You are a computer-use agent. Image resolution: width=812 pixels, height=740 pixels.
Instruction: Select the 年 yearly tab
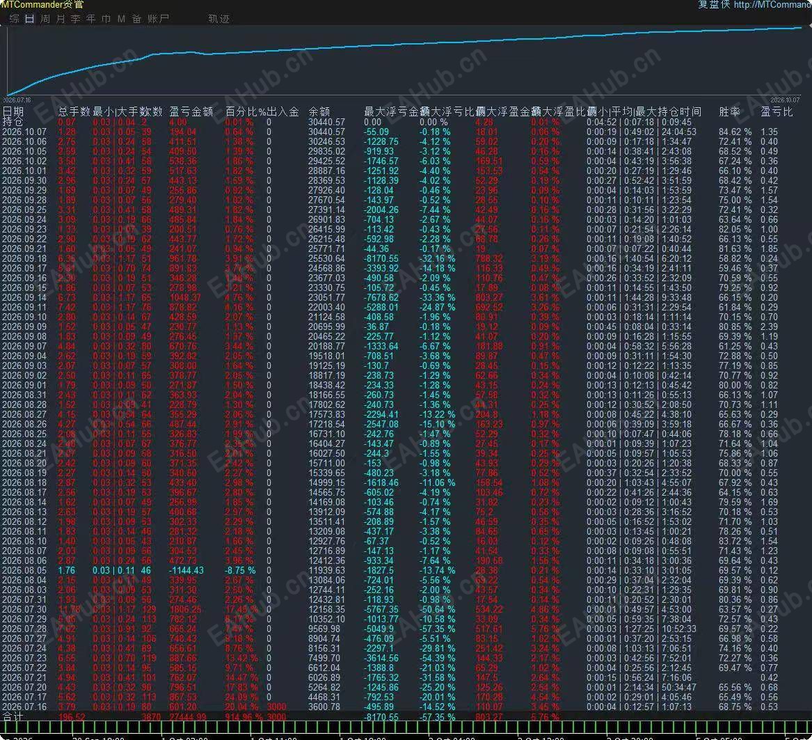click(91, 19)
